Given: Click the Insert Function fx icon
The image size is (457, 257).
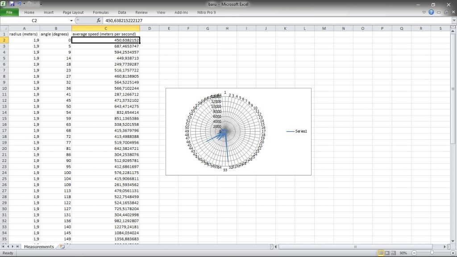Looking at the screenshot, I should point(99,21).
